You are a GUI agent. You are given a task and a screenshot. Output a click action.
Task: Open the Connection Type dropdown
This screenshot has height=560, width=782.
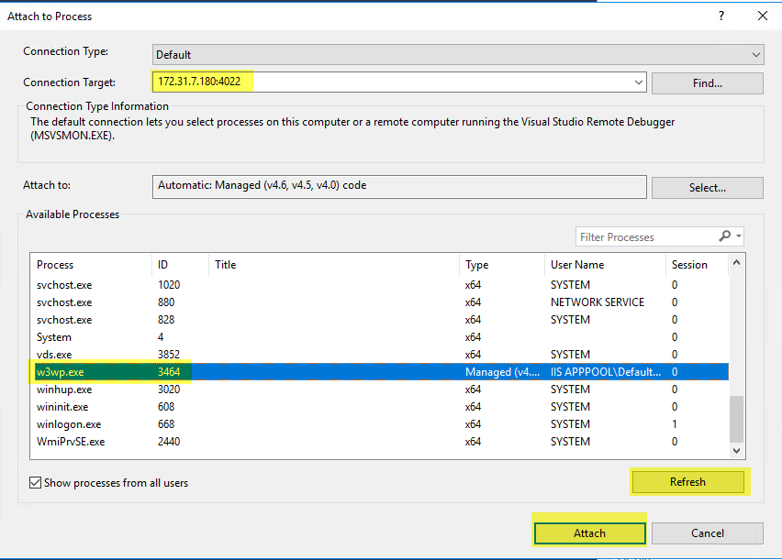[x=755, y=54]
